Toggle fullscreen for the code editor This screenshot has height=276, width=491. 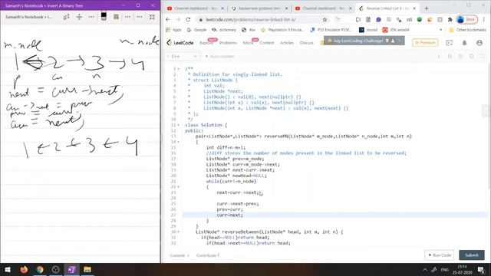click(x=483, y=56)
